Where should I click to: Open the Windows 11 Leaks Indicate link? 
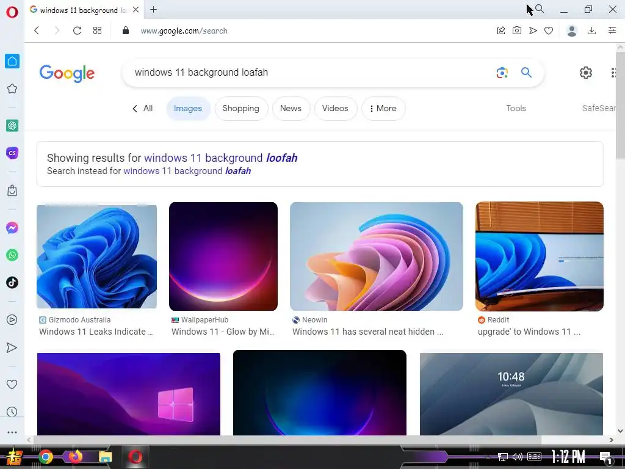point(96,332)
